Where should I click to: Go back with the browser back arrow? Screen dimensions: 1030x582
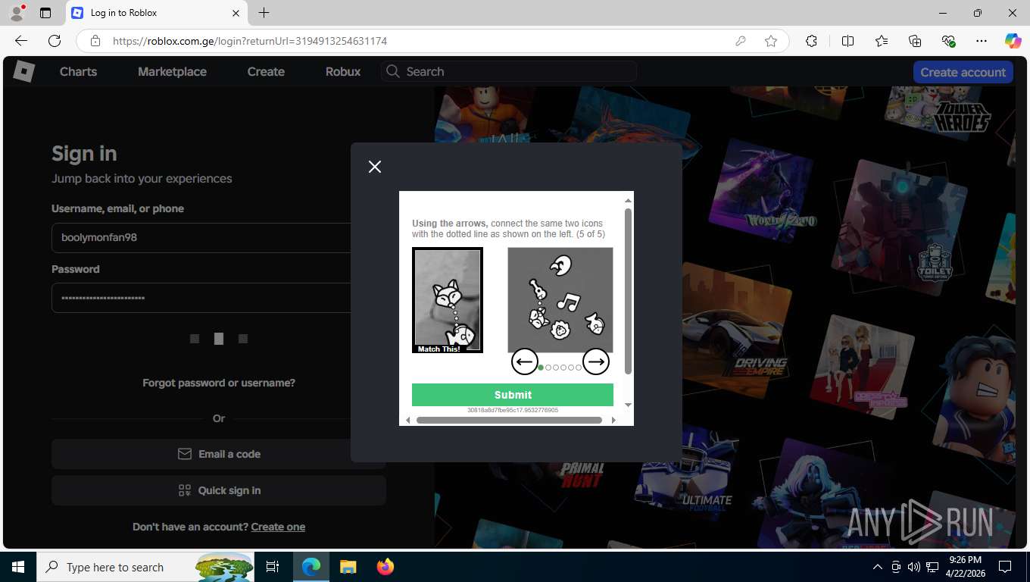coord(21,41)
